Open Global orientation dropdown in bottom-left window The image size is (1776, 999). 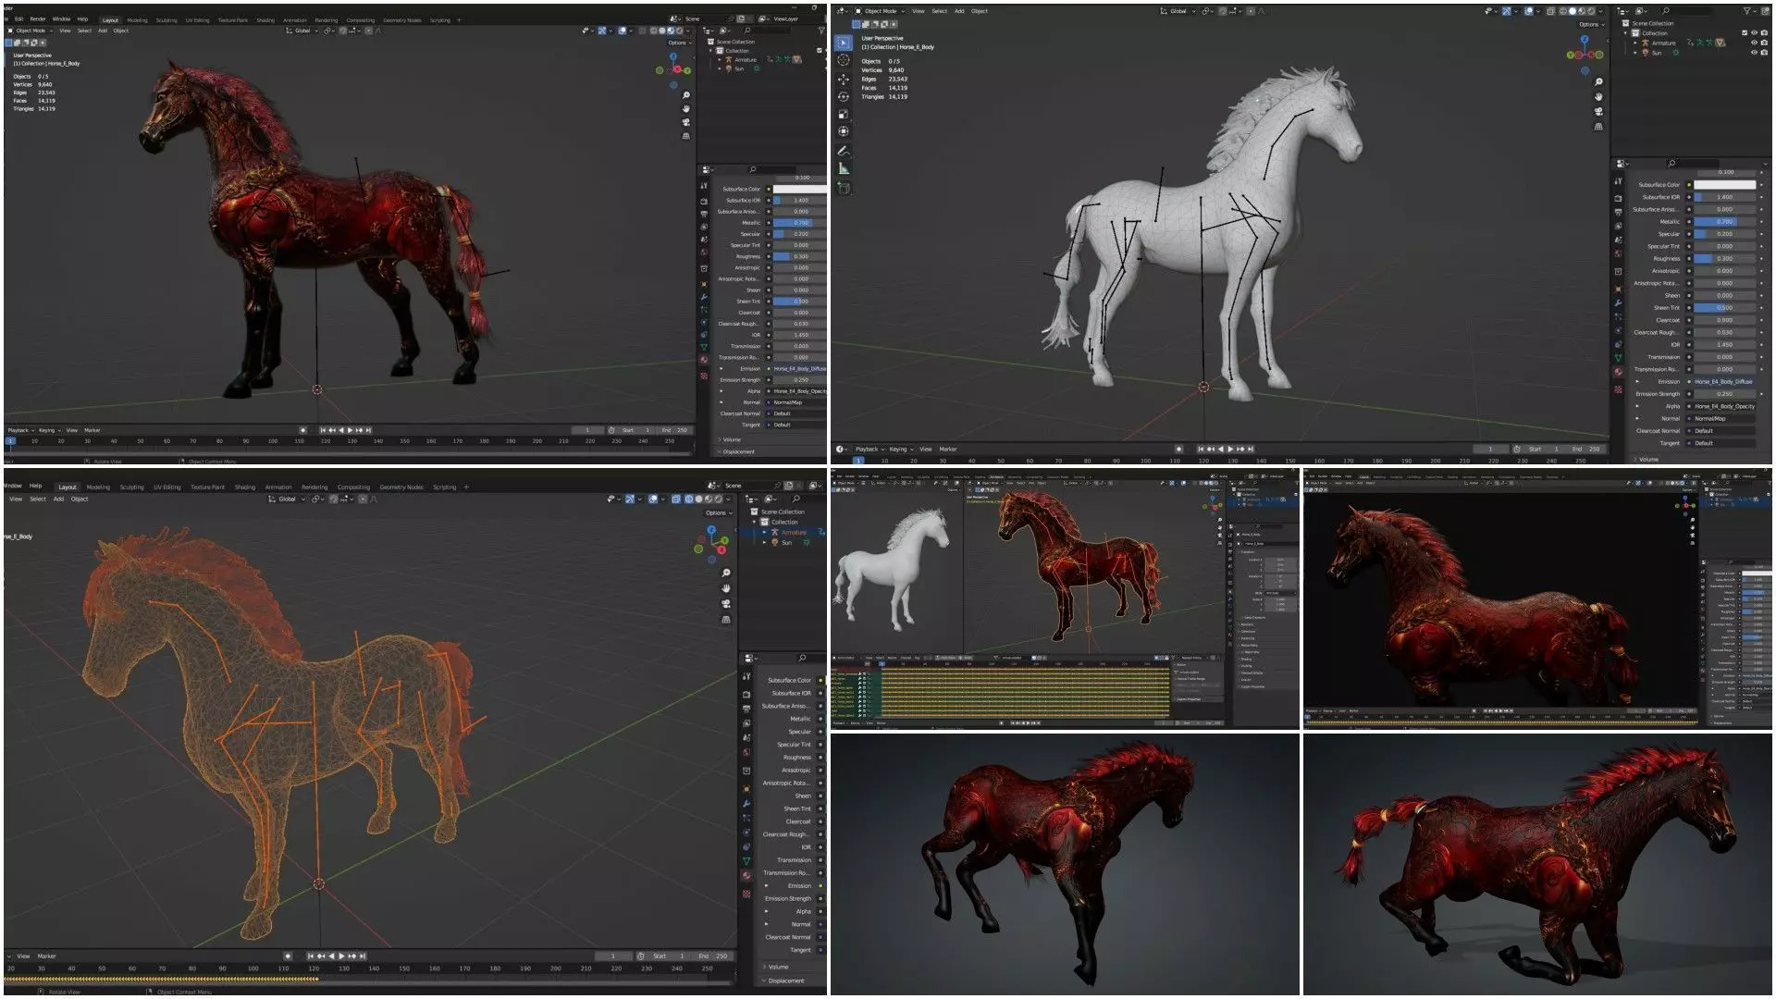pos(287,499)
